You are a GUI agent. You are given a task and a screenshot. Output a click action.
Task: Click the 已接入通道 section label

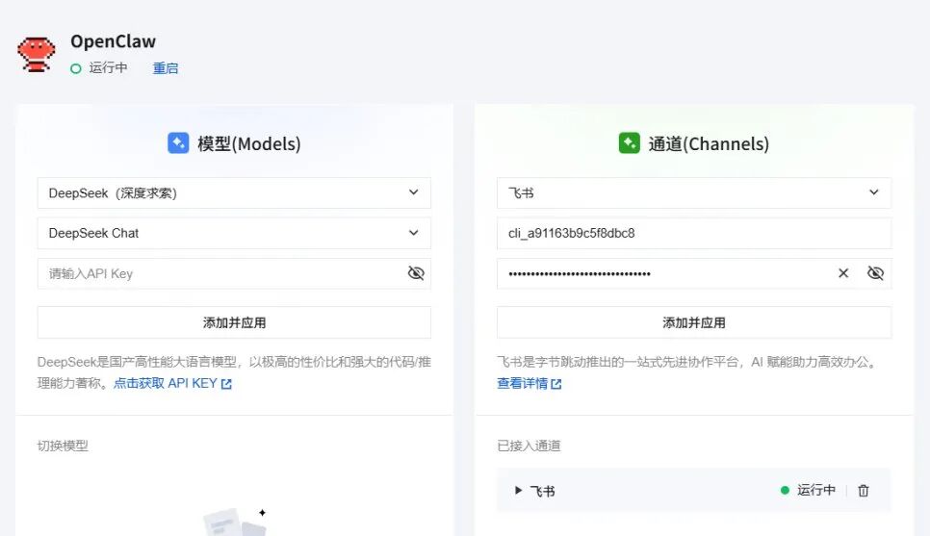pos(529,446)
